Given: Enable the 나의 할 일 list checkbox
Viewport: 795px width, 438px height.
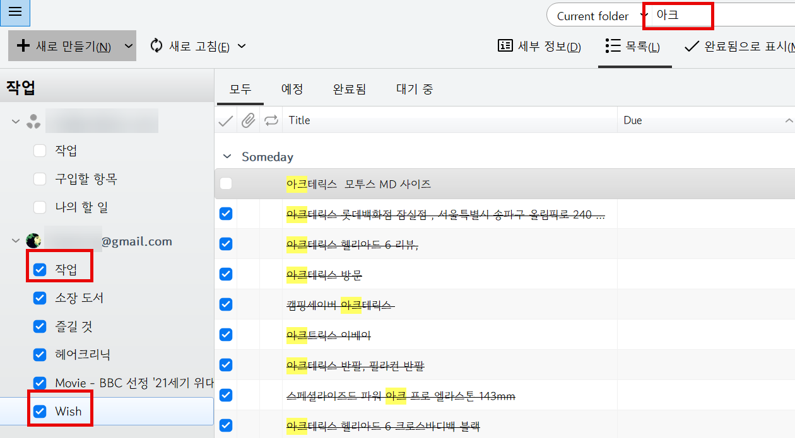Looking at the screenshot, I should click(40, 207).
